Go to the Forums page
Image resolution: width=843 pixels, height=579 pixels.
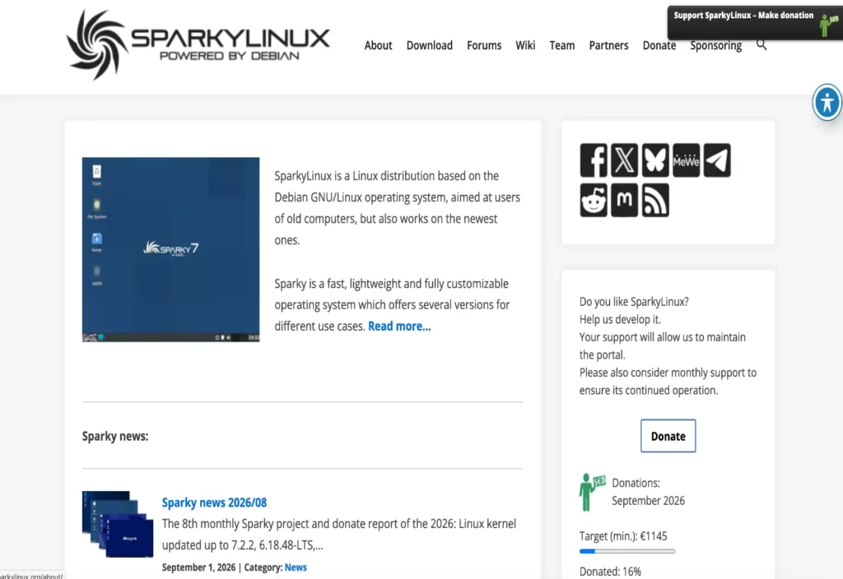(484, 46)
